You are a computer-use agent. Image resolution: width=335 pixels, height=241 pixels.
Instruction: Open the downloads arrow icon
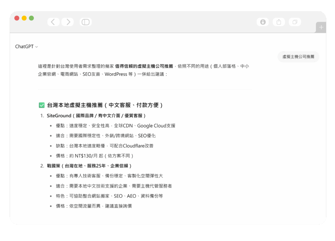pyautogui.click(x=263, y=22)
